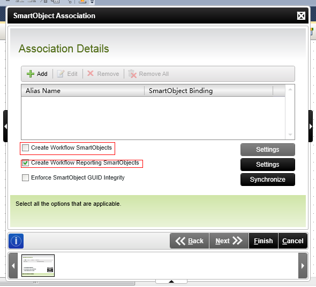Click thumbnail strip left arrow

point(13,266)
